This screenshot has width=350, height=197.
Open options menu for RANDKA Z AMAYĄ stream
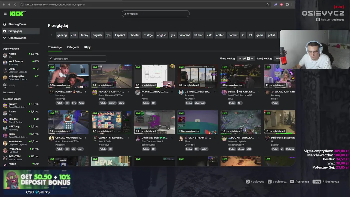click(x=129, y=92)
